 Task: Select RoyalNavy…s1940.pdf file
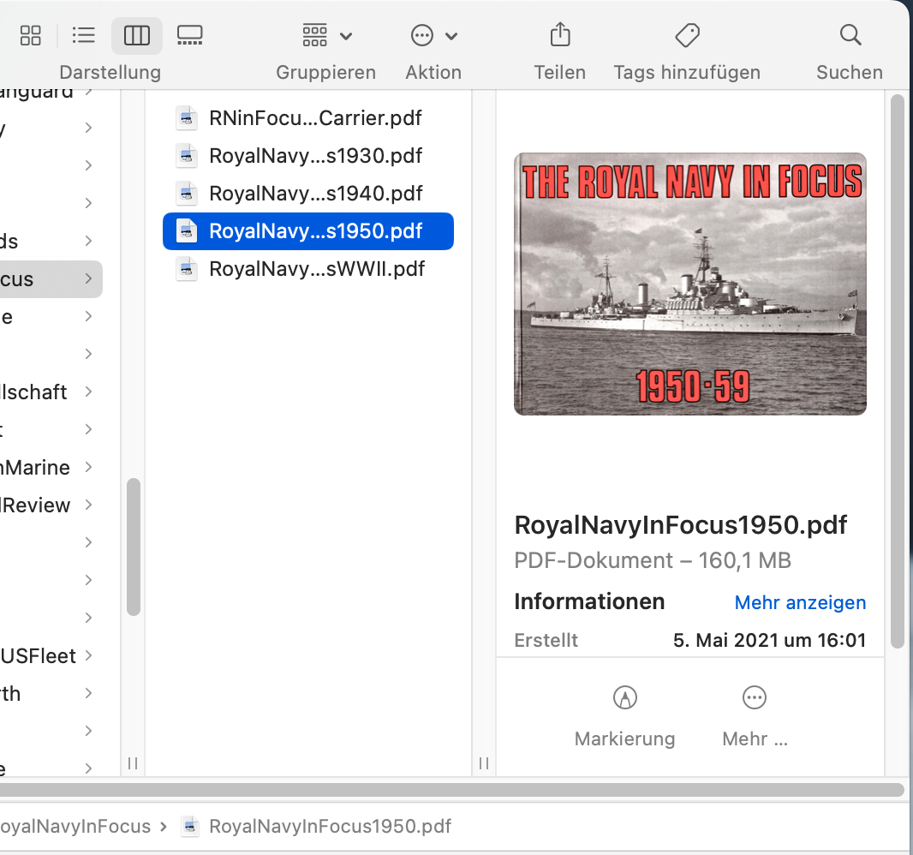314,194
